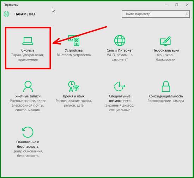The image size is (194, 178).
Task: Open the Система laptop icon
Action: 28,41
